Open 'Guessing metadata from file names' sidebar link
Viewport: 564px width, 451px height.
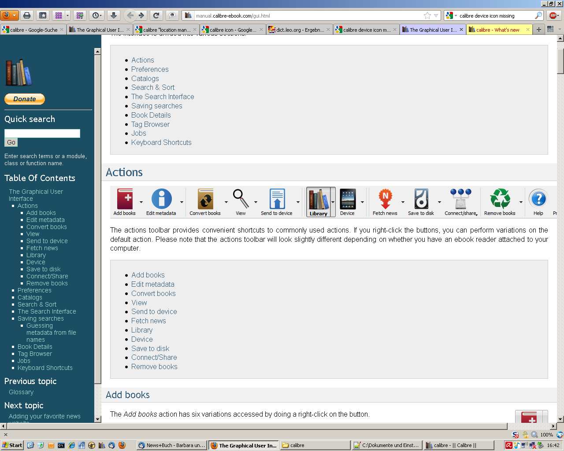[51, 333]
